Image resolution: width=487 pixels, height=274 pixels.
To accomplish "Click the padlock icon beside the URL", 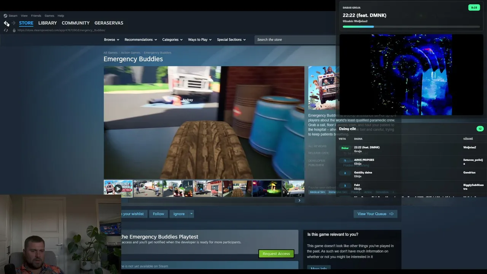I will pos(14,30).
